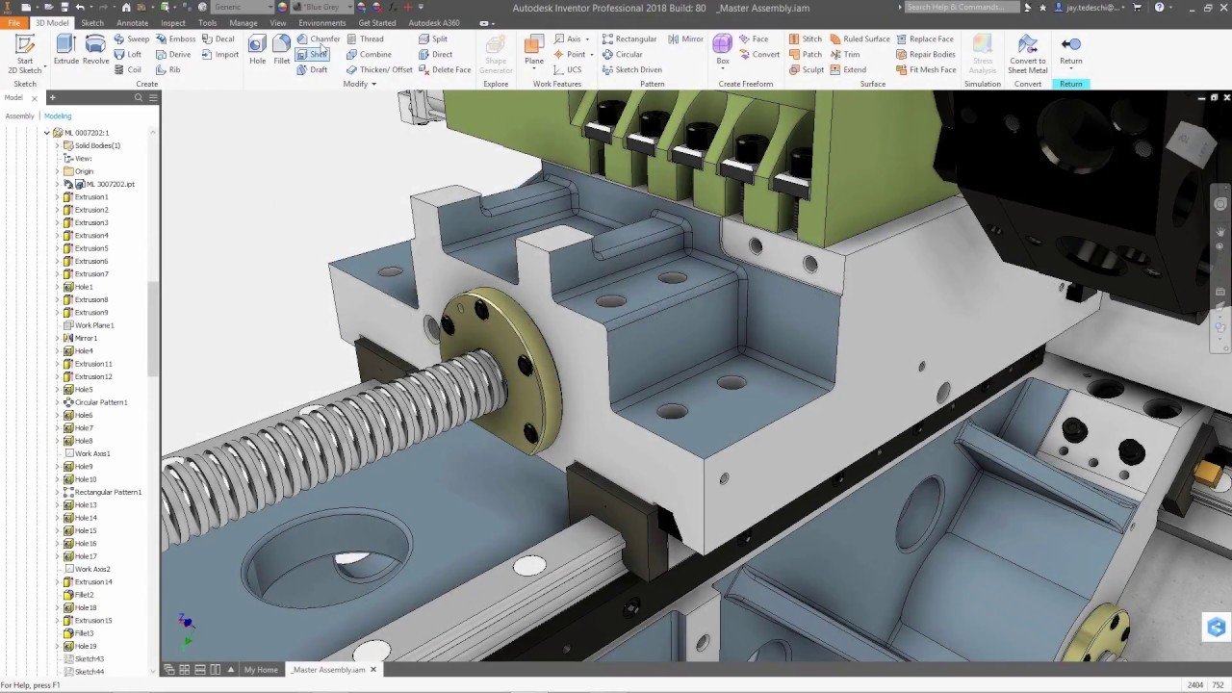
Task: Click the appearance color wheel icon
Action: point(282,7)
